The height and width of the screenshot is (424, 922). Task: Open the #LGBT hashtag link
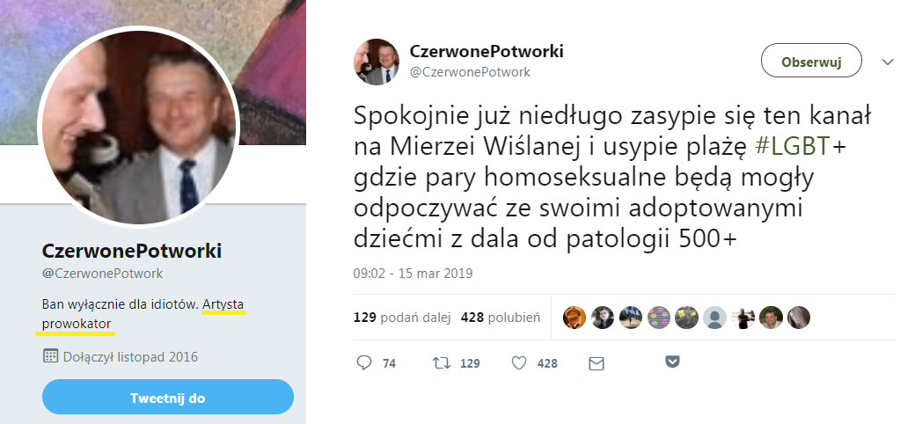point(792,147)
